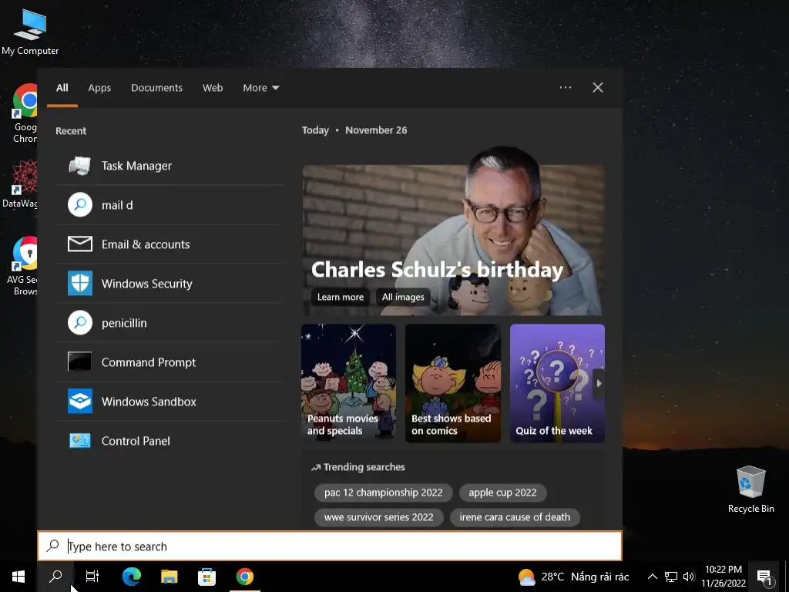The image size is (789, 592).
Task: Launch Microsoft Edge from the taskbar
Action: 131,577
